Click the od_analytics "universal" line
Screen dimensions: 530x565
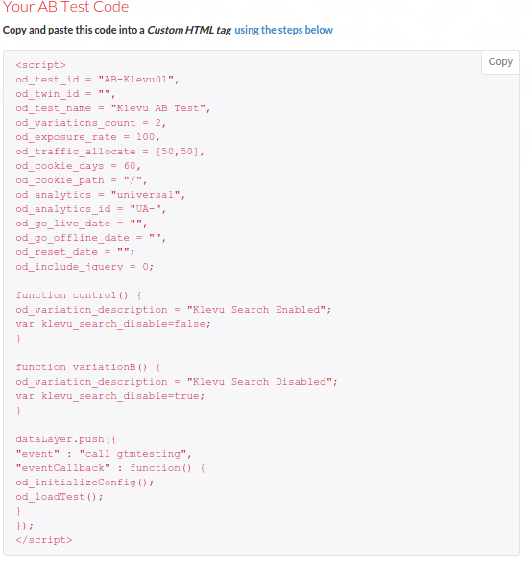click(100, 195)
